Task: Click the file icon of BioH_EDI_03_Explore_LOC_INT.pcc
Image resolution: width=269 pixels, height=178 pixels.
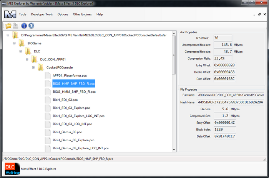Action: 48,116
